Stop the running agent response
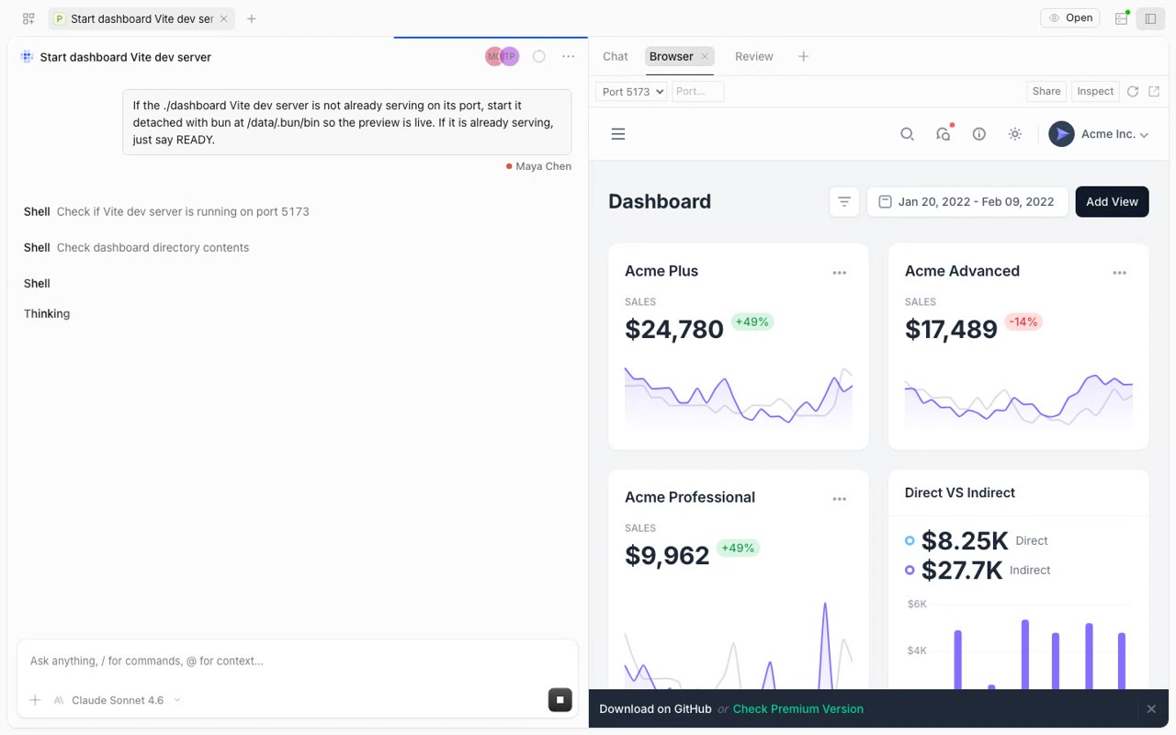This screenshot has width=1176, height=735. pos(560,700)
